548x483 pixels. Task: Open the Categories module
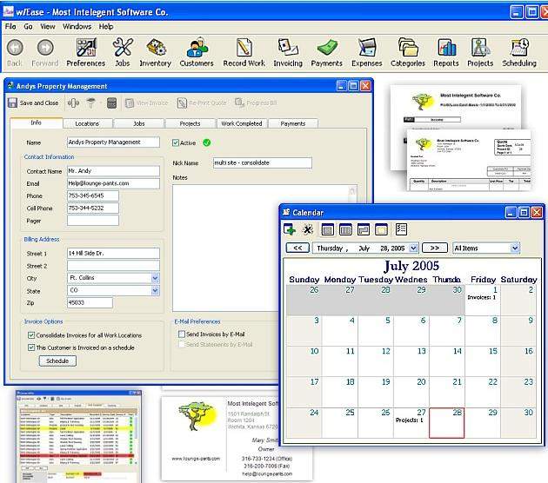coord(408,52)
